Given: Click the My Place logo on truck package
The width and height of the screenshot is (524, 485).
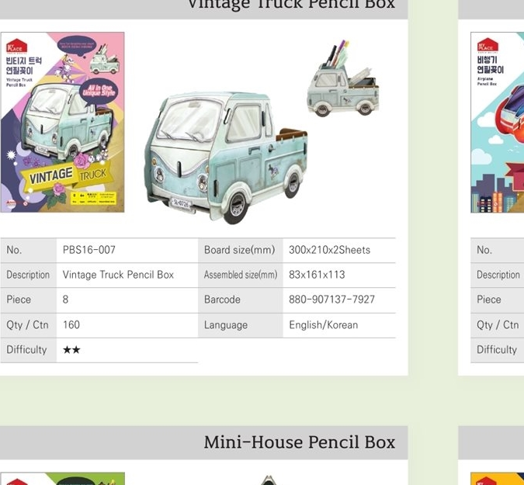Looking at the screenshot, I should tap(17, 46).
